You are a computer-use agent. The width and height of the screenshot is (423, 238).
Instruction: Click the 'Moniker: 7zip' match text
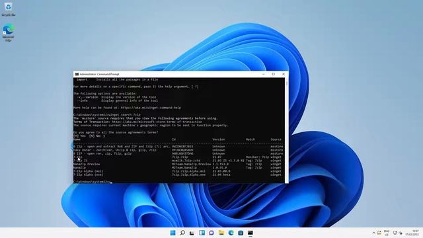coord(257,157)
